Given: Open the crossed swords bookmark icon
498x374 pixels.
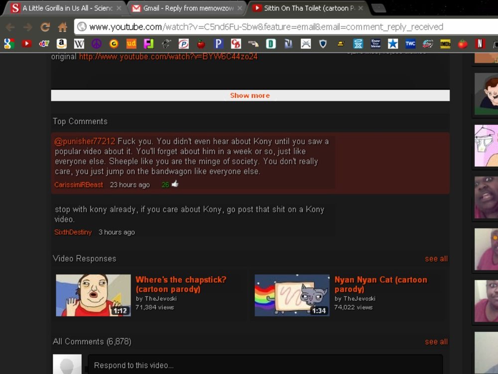Looking at the screenshot, I should click(306, 43).
